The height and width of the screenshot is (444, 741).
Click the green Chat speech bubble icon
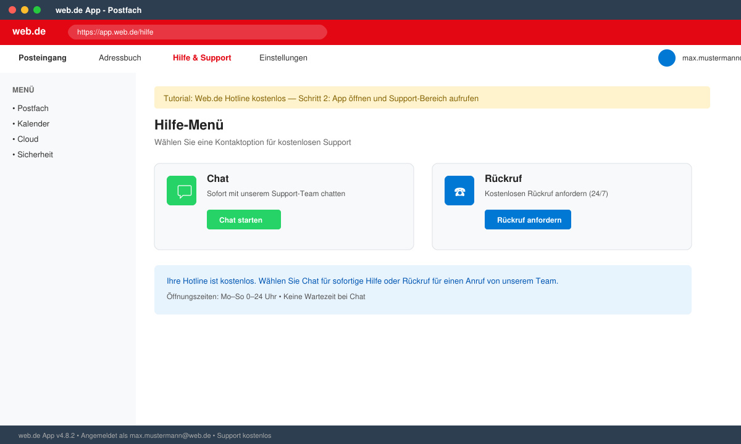point(182,191)
